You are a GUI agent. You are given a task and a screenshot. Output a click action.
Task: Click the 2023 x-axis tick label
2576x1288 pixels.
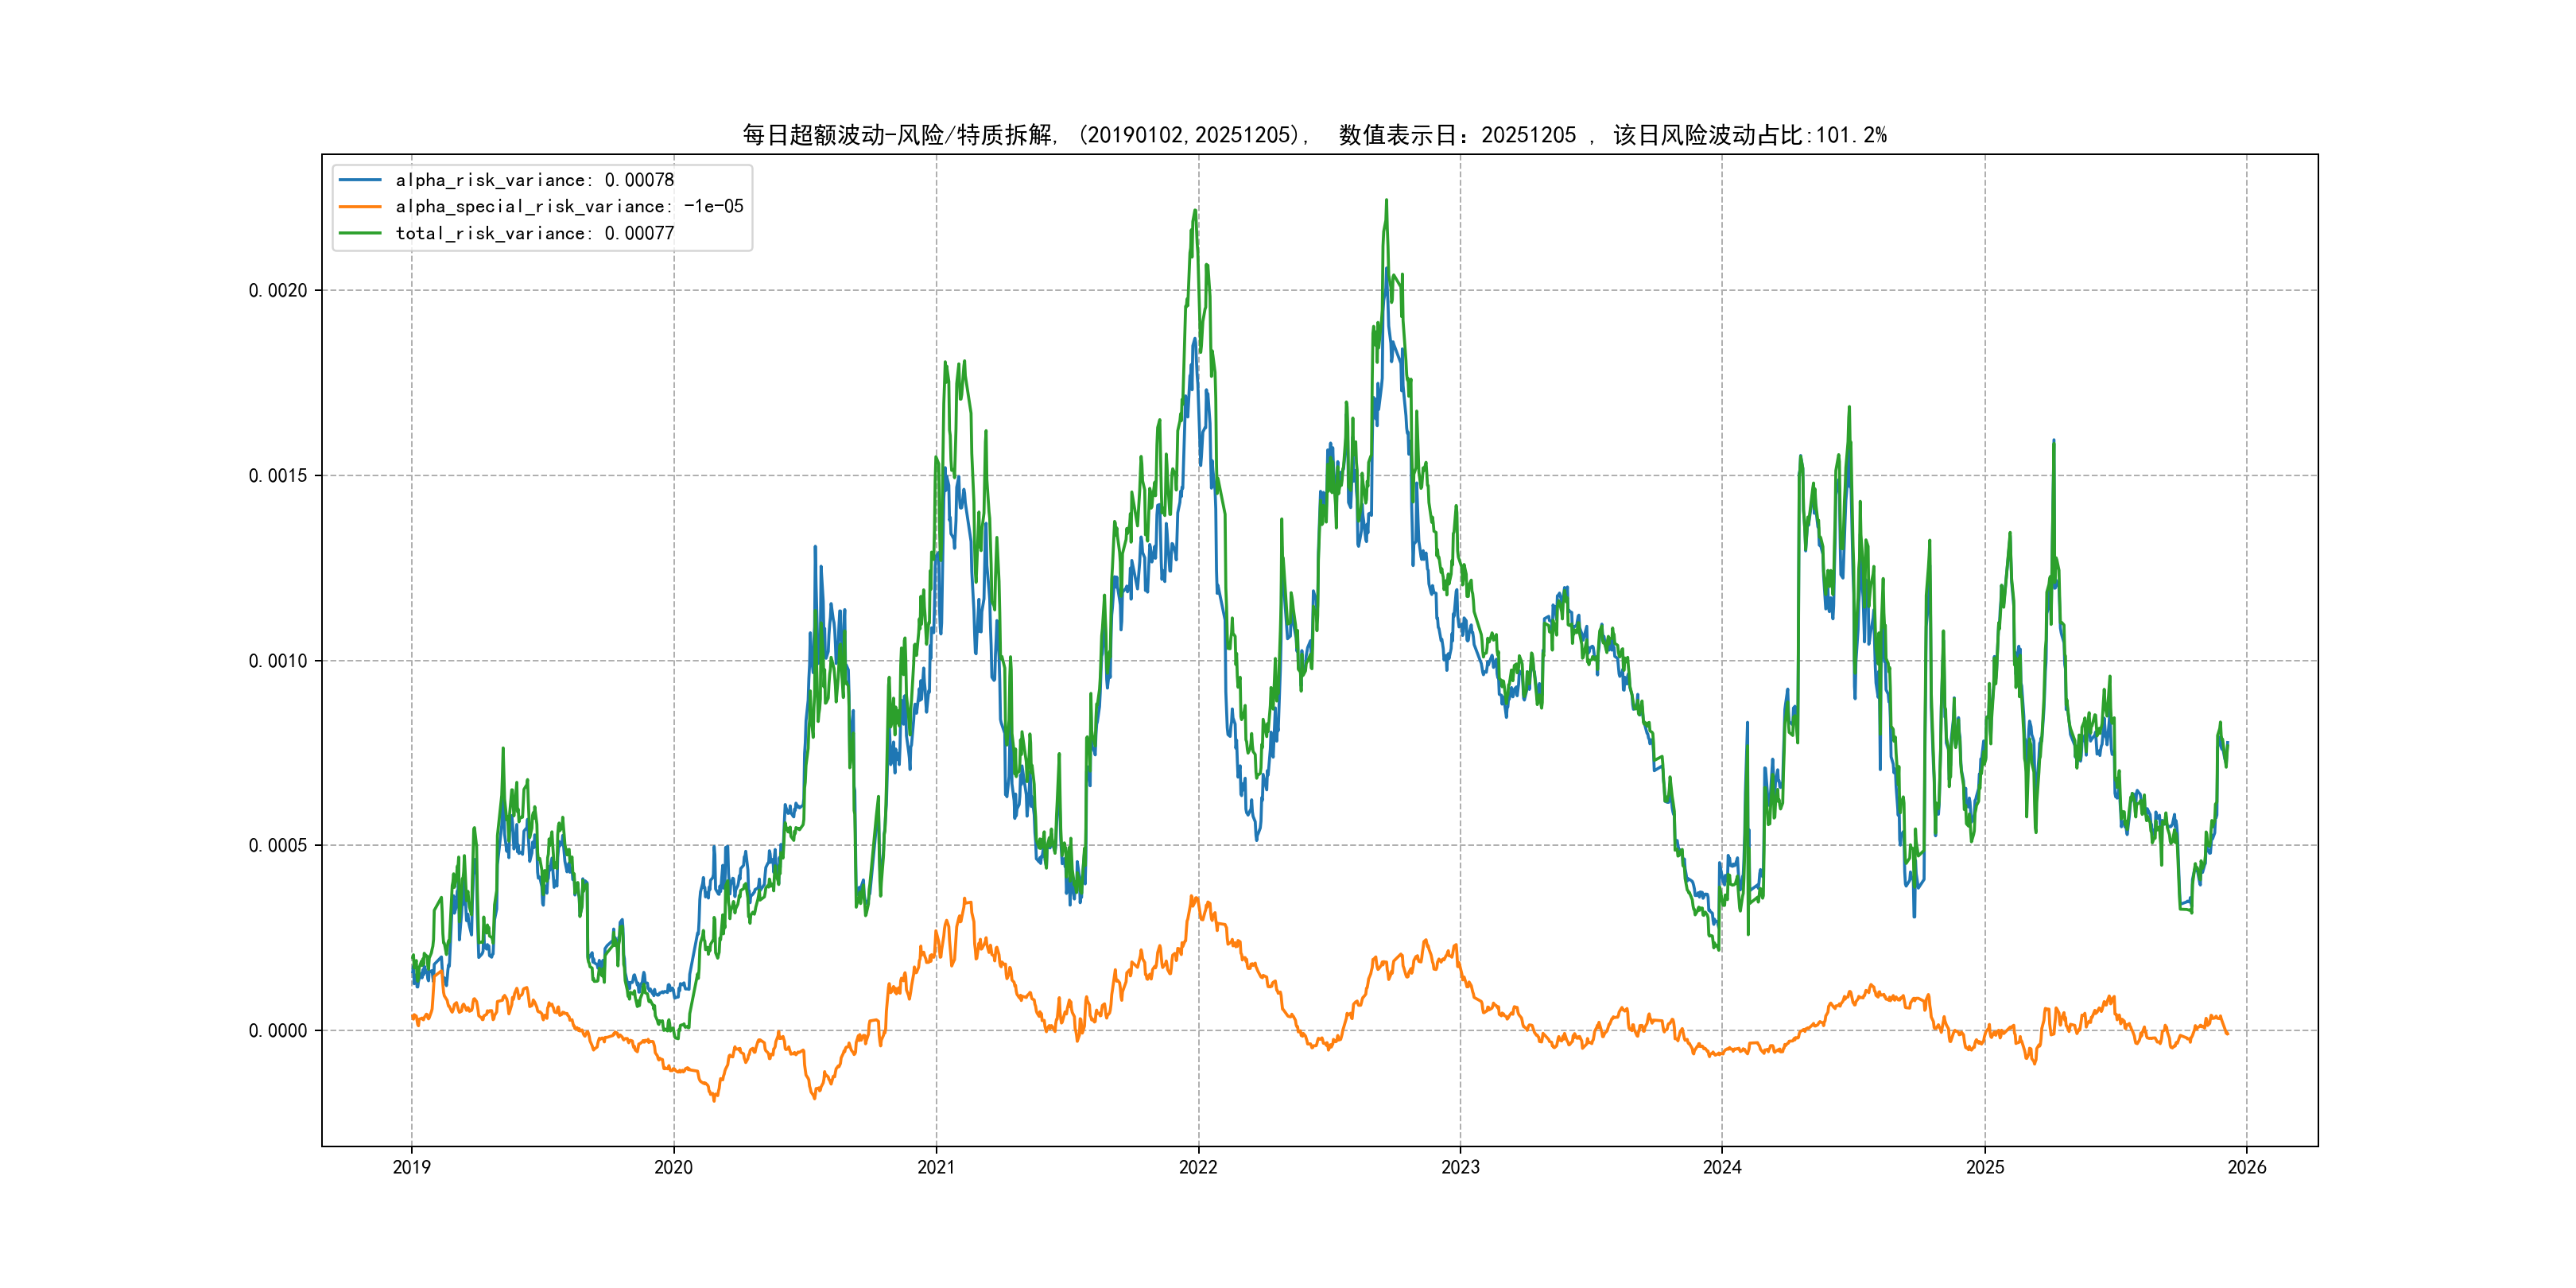pyautogui.click(x=1460, y=1167)
